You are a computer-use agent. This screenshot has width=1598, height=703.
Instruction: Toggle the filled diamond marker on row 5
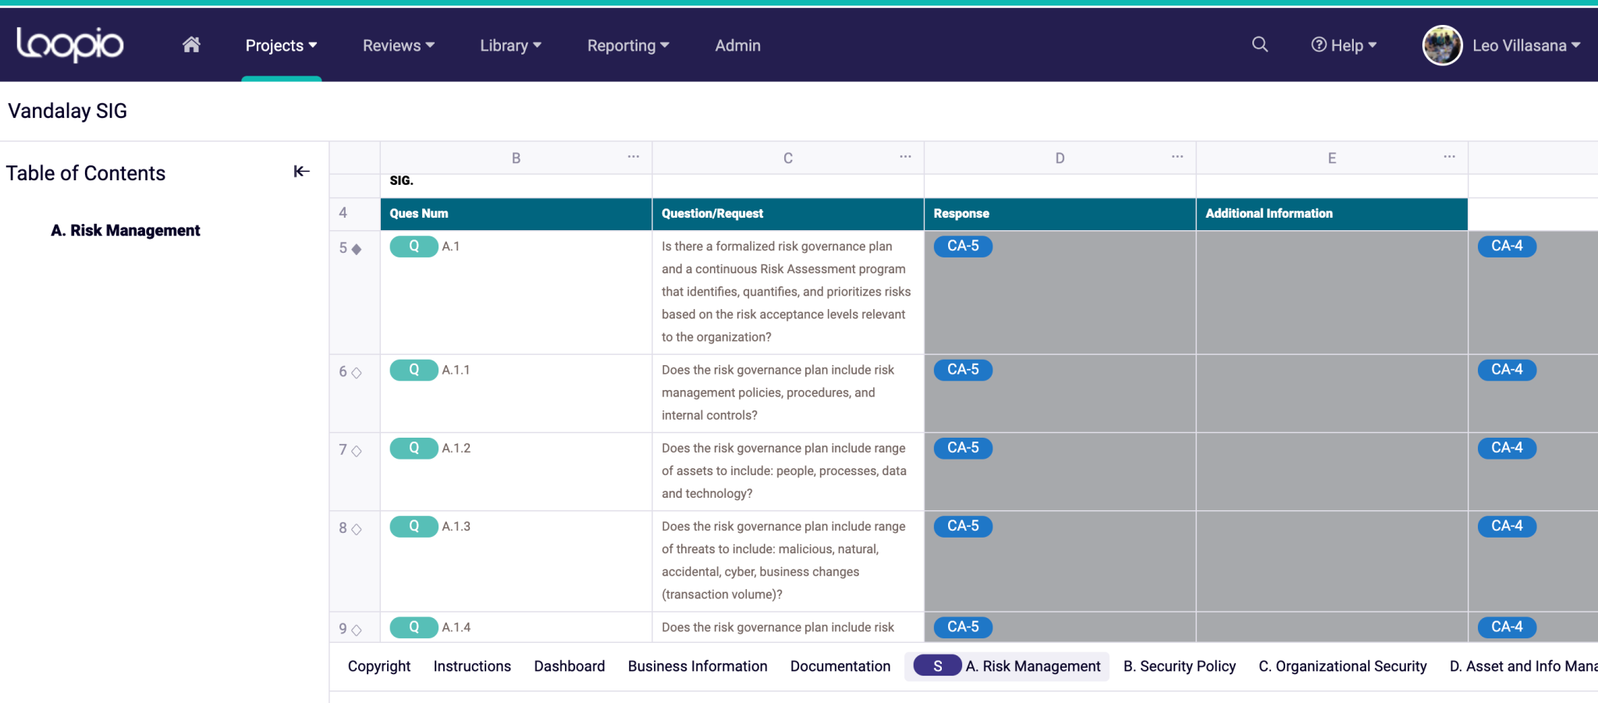coord(357,249)
